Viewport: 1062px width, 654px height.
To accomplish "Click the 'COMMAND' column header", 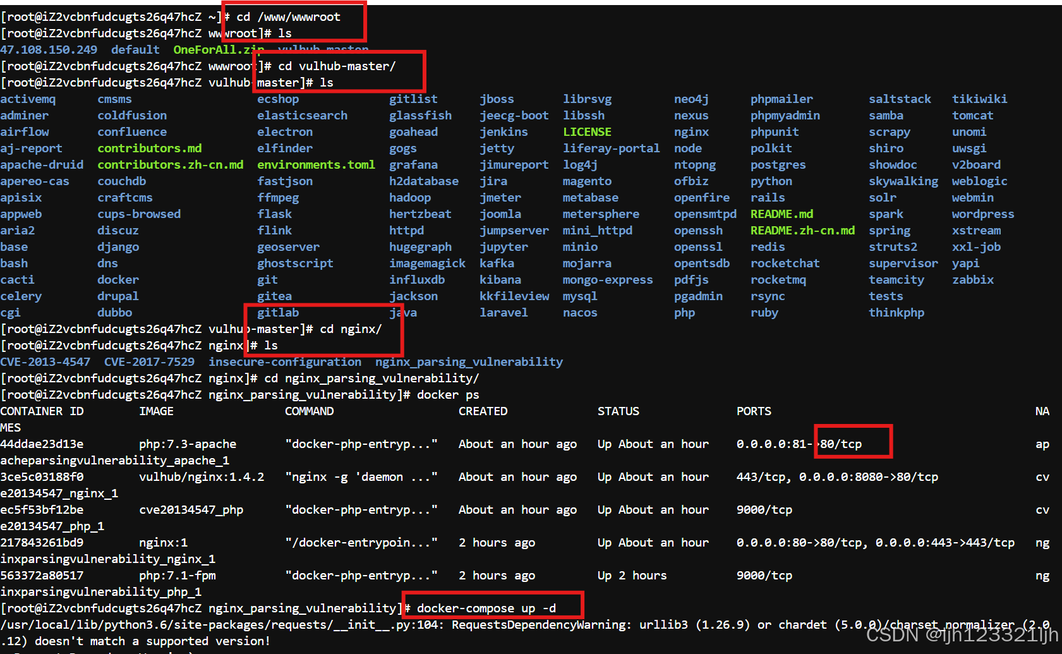I will click(309, 411).
